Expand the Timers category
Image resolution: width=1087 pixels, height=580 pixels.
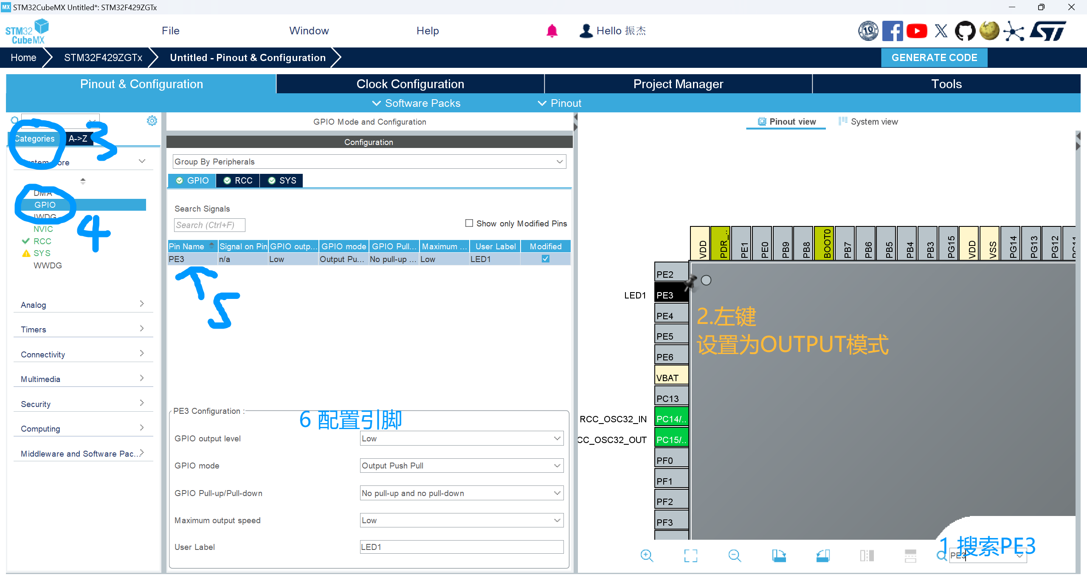(x=83, y=329)
